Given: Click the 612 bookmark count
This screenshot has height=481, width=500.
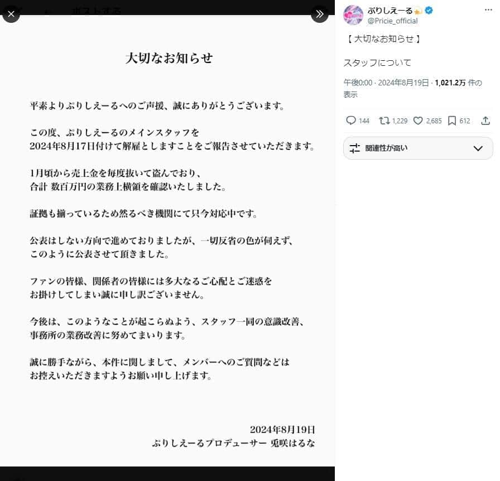Looking at the screenshot, I should [x=464, y=121].
